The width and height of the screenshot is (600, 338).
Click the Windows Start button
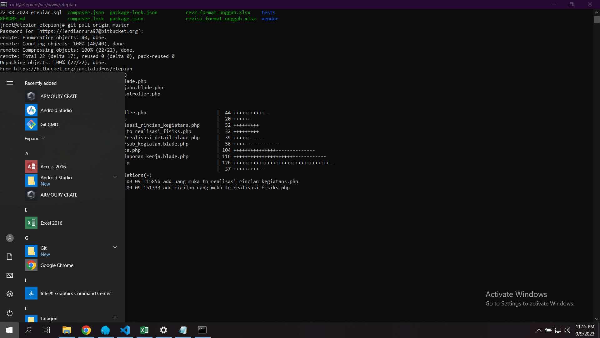9,330
